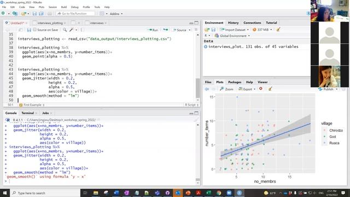Save all open documents
Screen dimensions: 350x197
coord(42,14)
